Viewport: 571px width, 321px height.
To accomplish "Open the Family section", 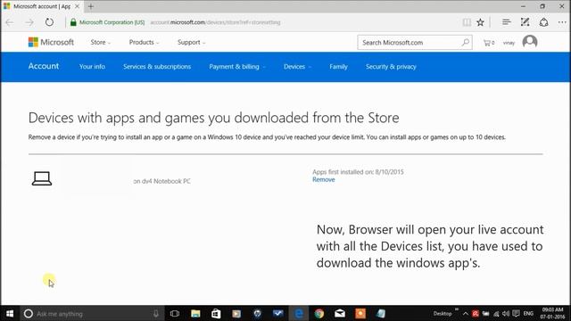I will 338,67.
